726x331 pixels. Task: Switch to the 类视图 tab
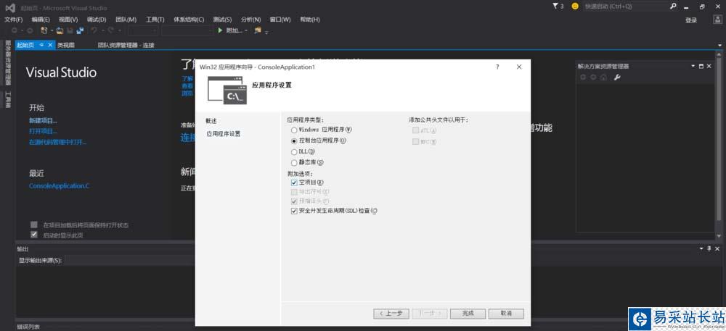click(66, 45)
